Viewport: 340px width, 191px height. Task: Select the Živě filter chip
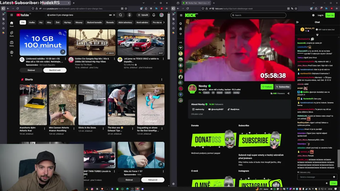coord(57,23)
